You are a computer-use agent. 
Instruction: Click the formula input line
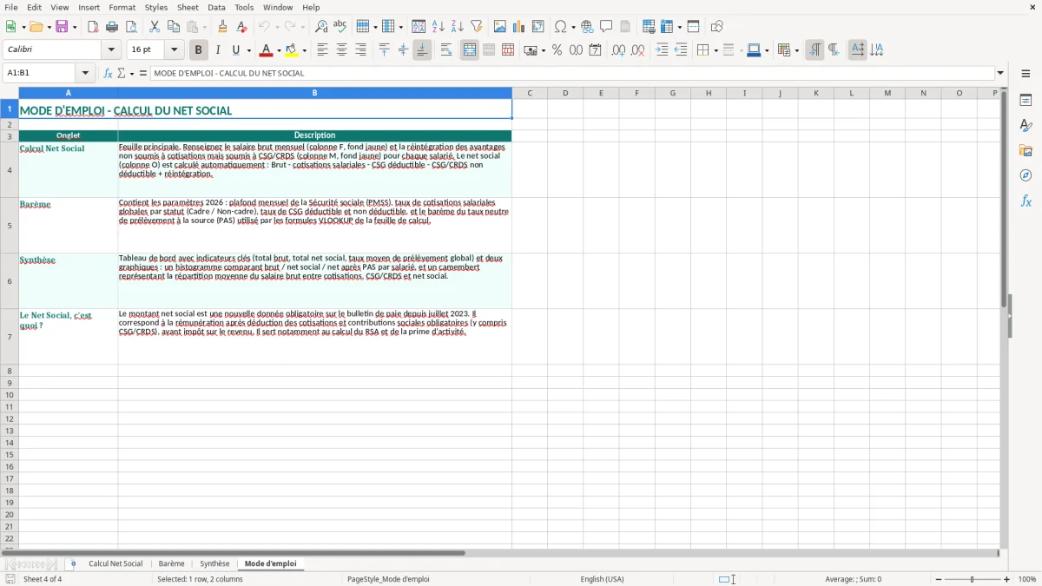coord(572,73)
